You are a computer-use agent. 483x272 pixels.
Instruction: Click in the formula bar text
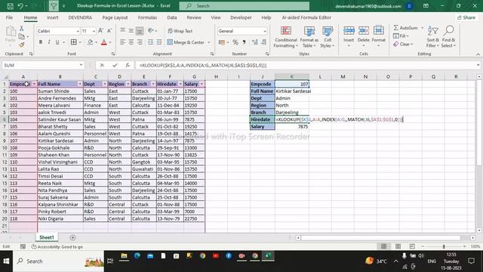pyautogui.click(x=203, y=66)
